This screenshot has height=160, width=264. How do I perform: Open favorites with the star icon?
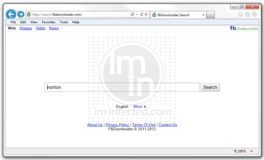247,14
